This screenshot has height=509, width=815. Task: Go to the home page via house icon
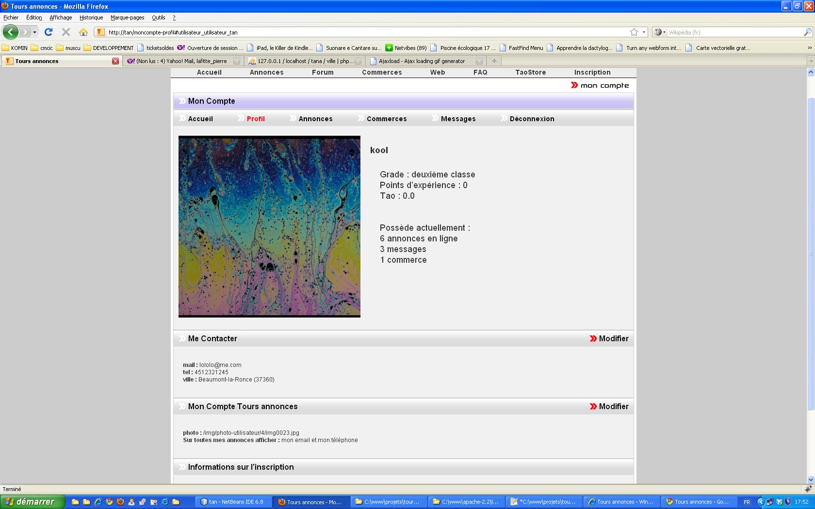(83, 32)
